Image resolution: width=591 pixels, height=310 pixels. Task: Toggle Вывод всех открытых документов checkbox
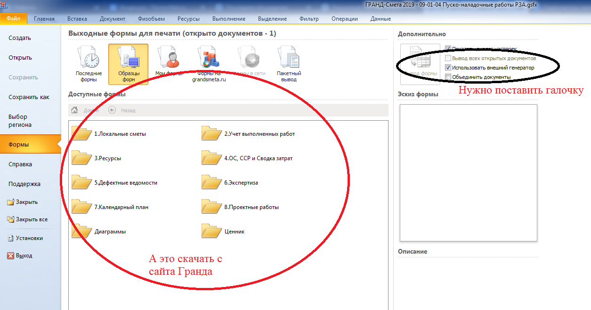click(448, 58)
